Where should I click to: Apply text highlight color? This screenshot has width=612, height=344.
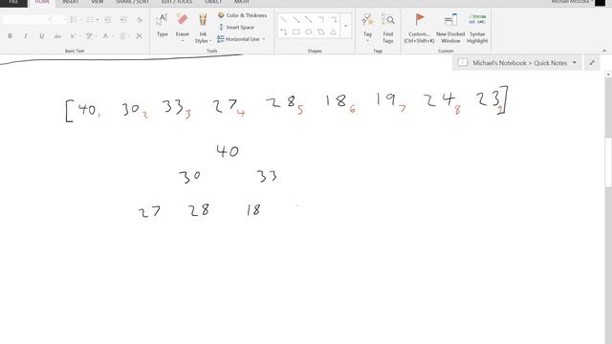point(89,36)
